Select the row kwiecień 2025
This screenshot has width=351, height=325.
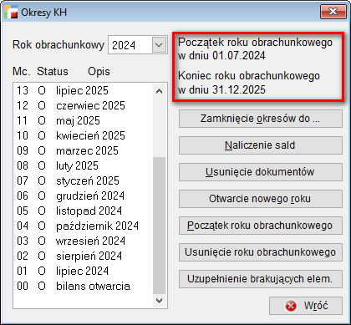point(84,135)
